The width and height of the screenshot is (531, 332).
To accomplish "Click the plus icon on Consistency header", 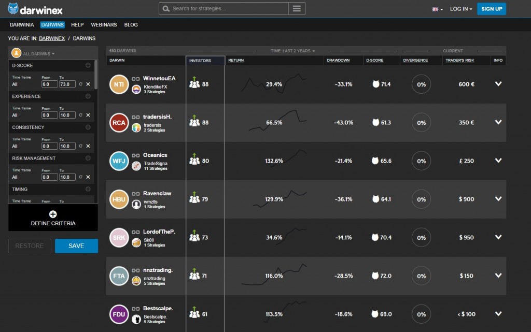I will click(x=88, y=127).
